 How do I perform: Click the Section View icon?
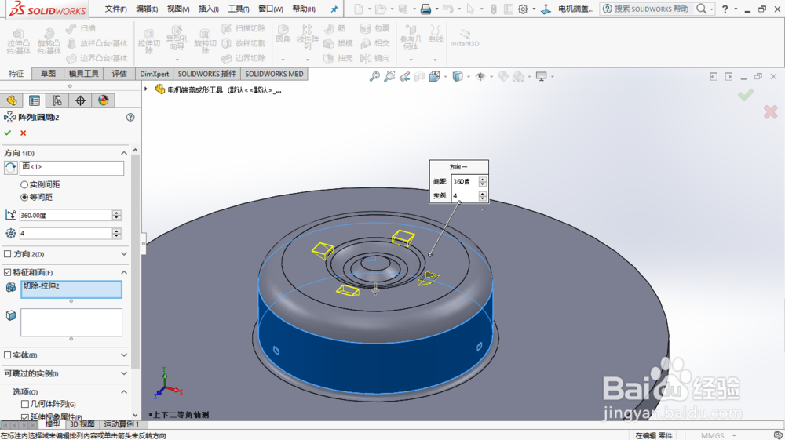pos(419,77)
